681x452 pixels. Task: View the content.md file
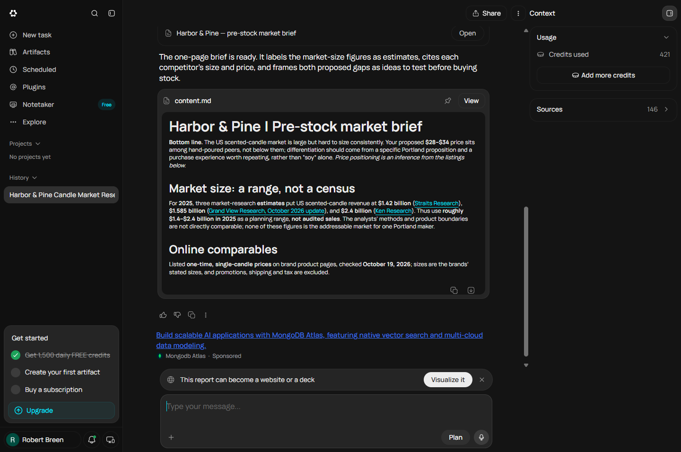click(x=471, y=101)
